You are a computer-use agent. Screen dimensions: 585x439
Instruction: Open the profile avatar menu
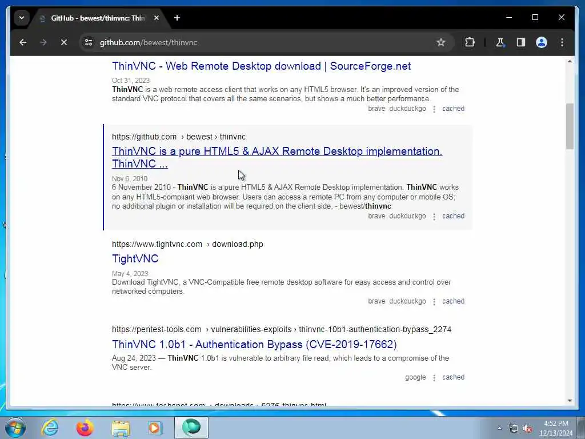coord(542,42)
